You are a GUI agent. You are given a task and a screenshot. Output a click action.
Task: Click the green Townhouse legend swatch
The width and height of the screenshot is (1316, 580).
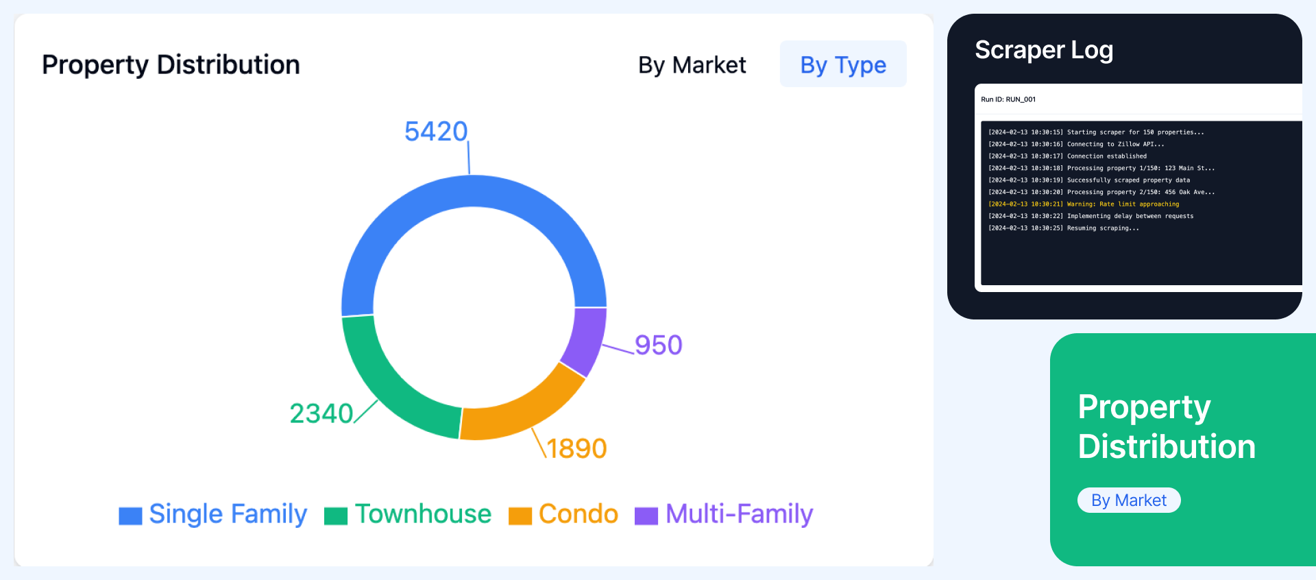(336, 516)
